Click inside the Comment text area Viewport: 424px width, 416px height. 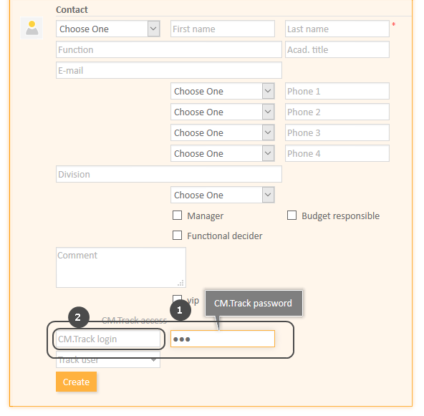121,267
